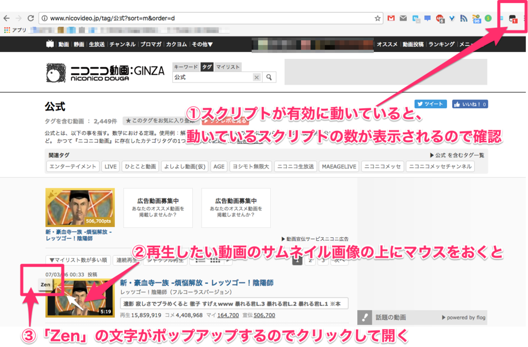The width and height of the screenshot is (528, 347).
Task: Select the マイリスト search tab
Action: pos(227,67)
